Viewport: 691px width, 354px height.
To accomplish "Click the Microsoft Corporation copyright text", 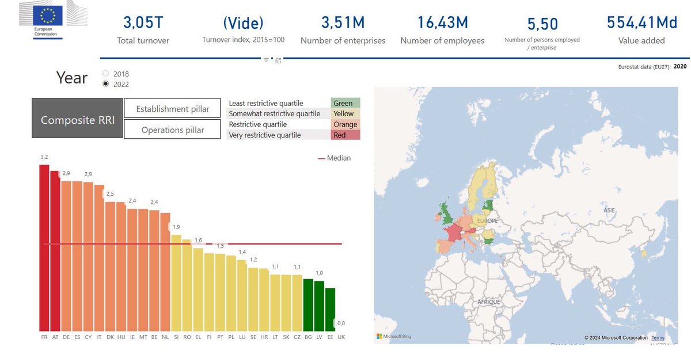I will click(616, 338).
